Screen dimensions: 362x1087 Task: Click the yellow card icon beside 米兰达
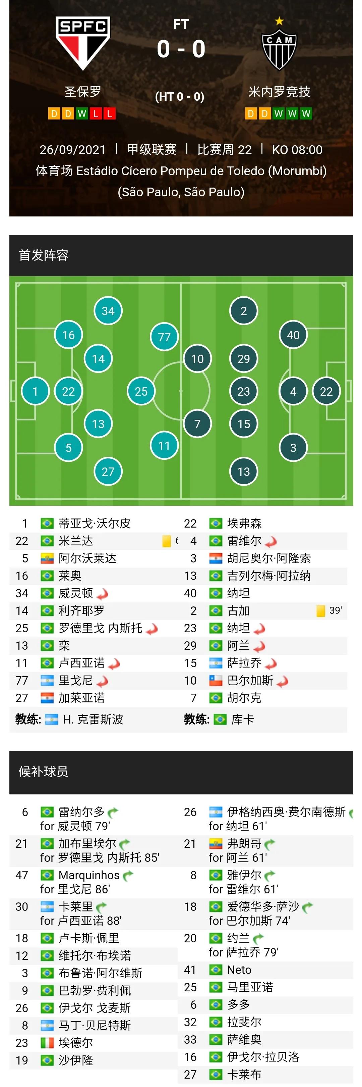[x=167, y=541]
